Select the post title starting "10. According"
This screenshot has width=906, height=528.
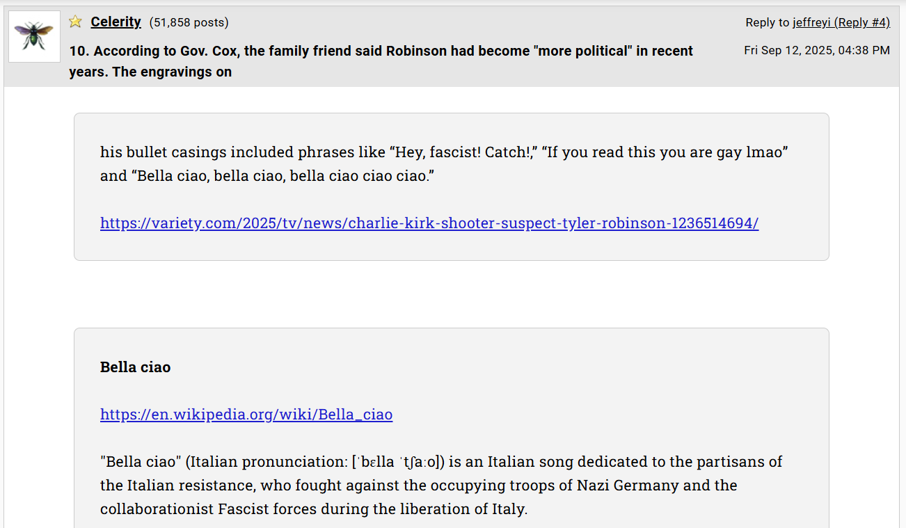(x=381, y=61)
